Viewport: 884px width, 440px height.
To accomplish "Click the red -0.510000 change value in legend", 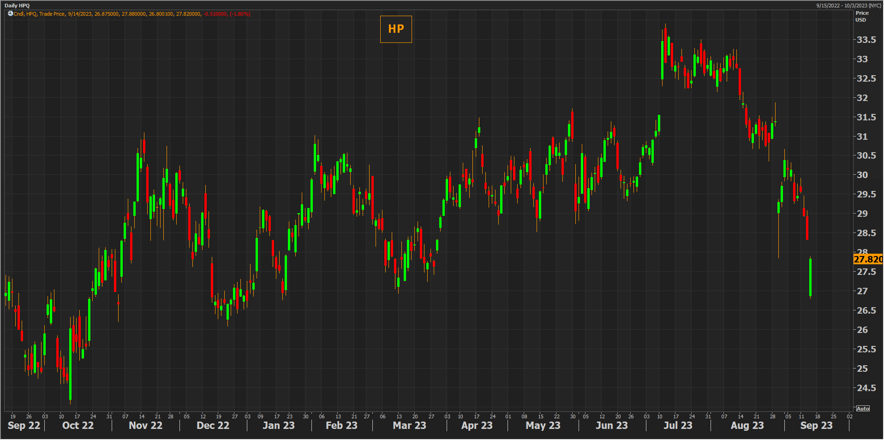I will coord(215,14).
